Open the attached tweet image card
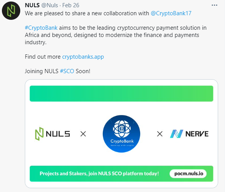The image size is (225, 192). 121,134
